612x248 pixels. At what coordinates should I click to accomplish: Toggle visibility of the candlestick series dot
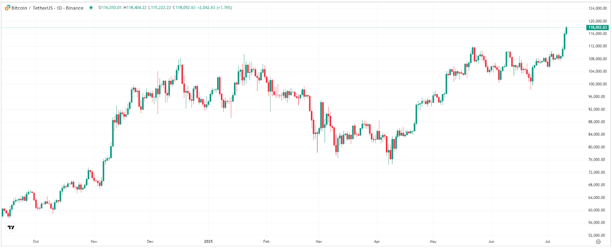point(91,7)
